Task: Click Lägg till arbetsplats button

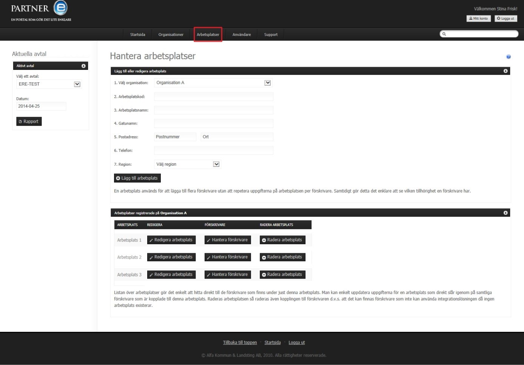Action: [x=137, y=178]
